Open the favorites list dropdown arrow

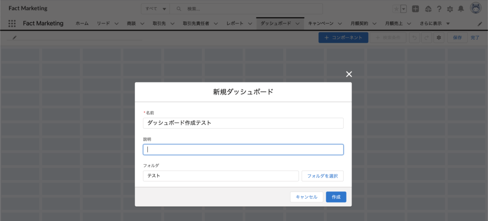pyautogui.click(x=404, y=9)
